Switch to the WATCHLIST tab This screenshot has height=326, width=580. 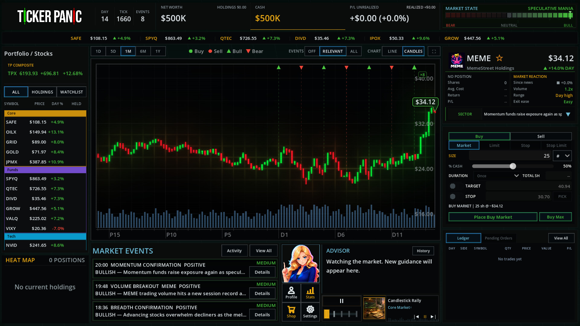pos(71,92)
